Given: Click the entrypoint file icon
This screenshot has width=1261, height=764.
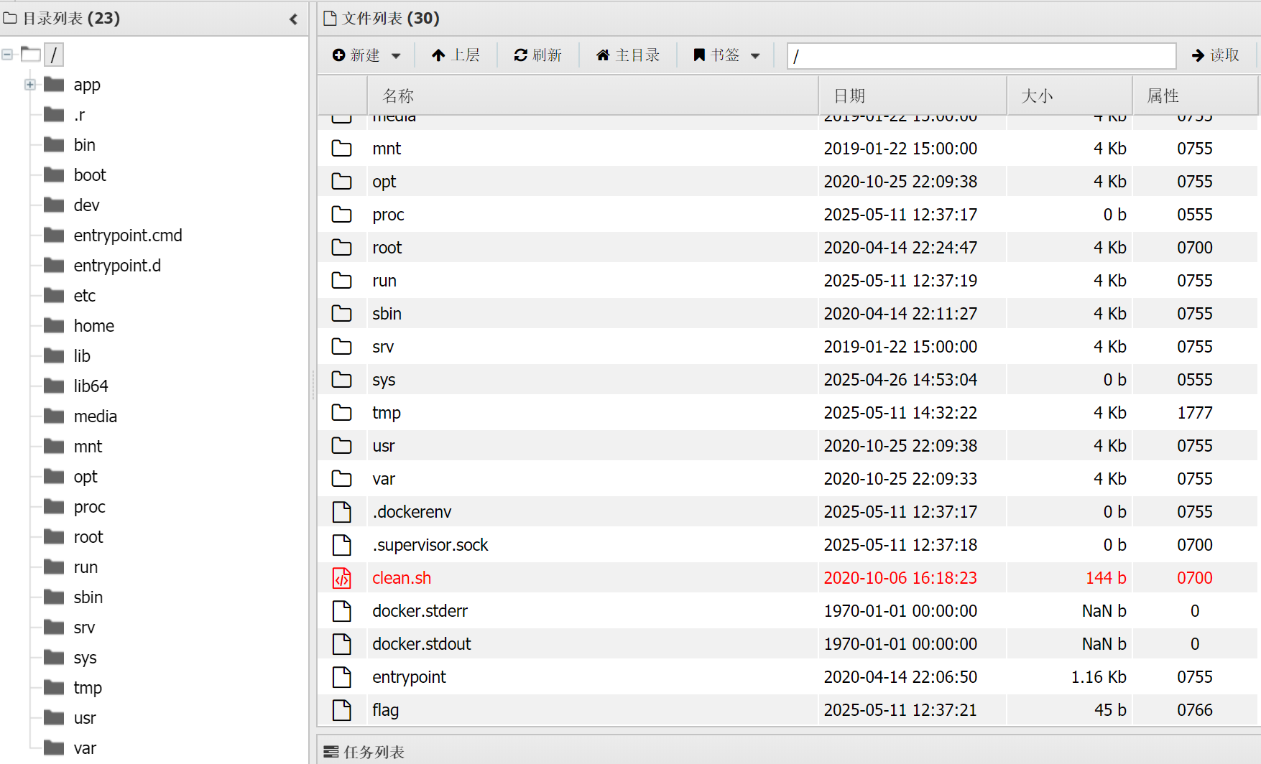Looking at the screenshot, I should [342, 677].
